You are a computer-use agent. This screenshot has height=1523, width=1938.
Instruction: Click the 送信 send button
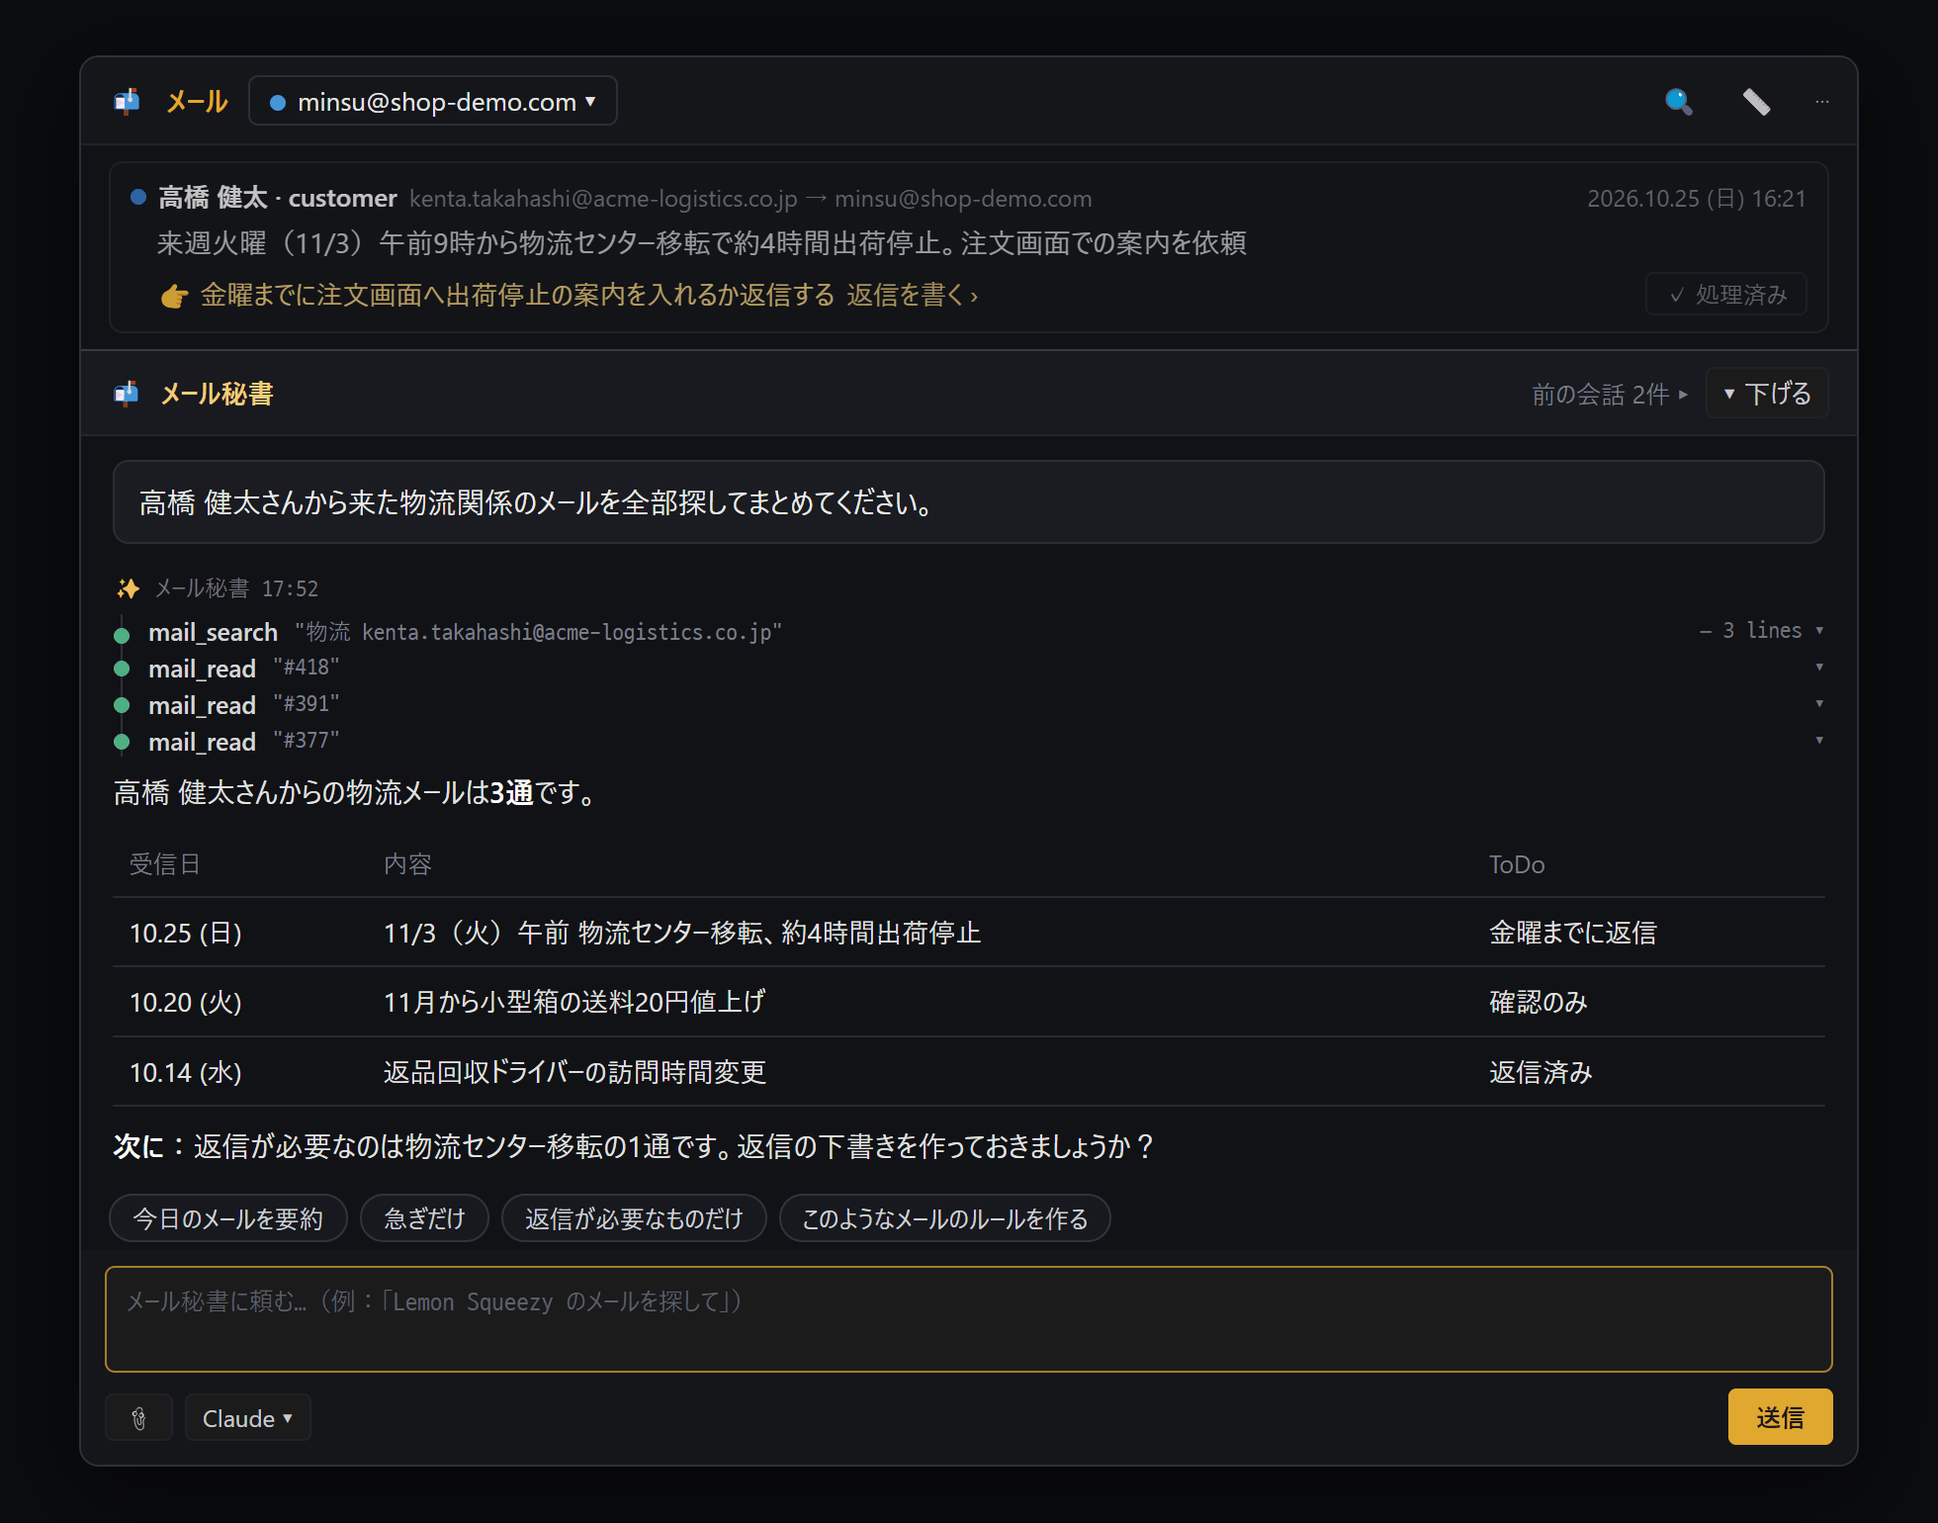point(1780,1417)
